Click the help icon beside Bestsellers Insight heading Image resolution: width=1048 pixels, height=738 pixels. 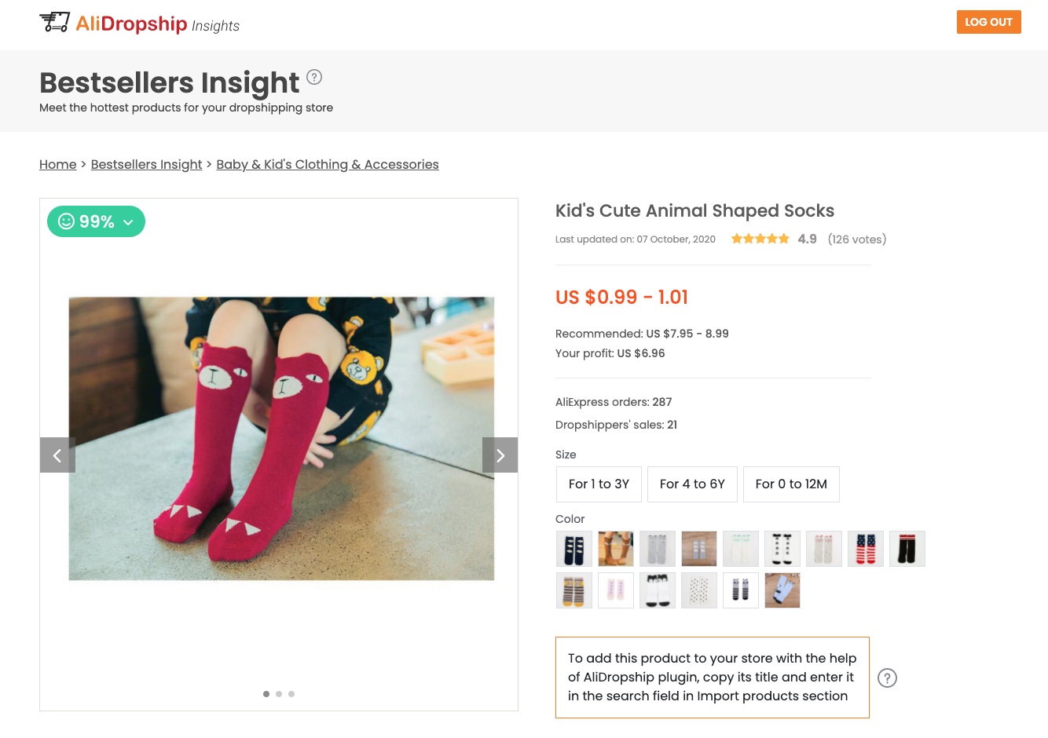click(x=314, y=77)
